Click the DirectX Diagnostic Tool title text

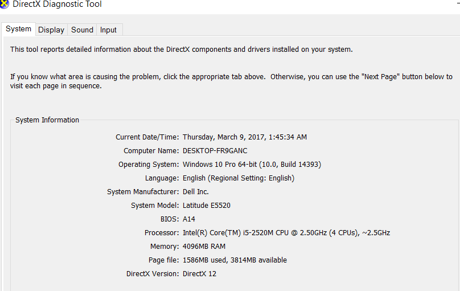coord(57,4)
